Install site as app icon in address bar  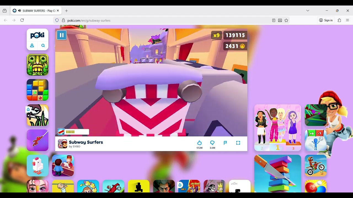click(280, 20)
